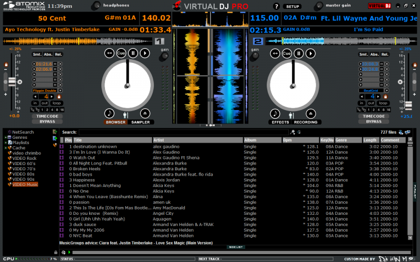Toggle loop on deck 1

coord(57,103)
